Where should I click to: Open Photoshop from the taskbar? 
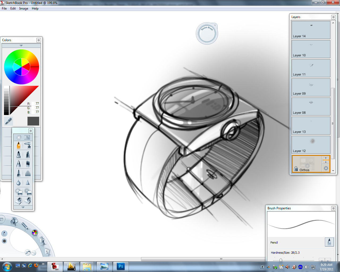(x=121, y=266)
